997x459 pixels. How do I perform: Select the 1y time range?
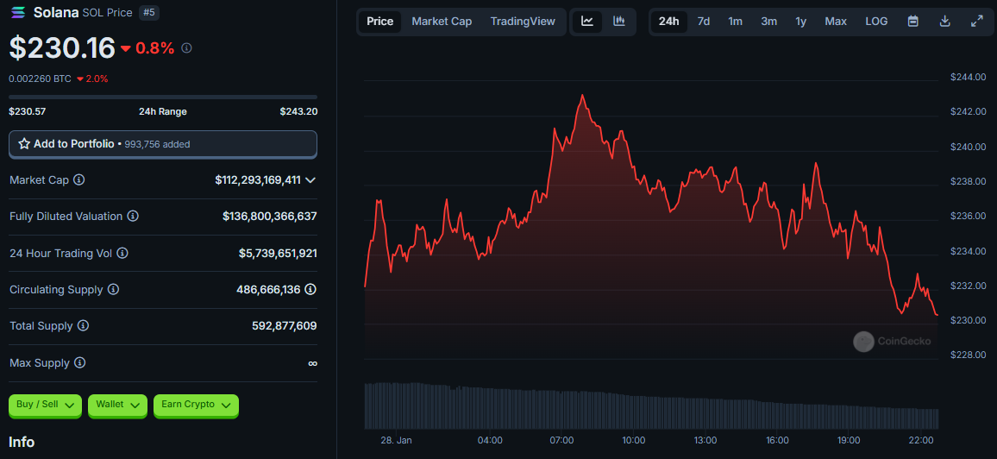pos(800,21)
